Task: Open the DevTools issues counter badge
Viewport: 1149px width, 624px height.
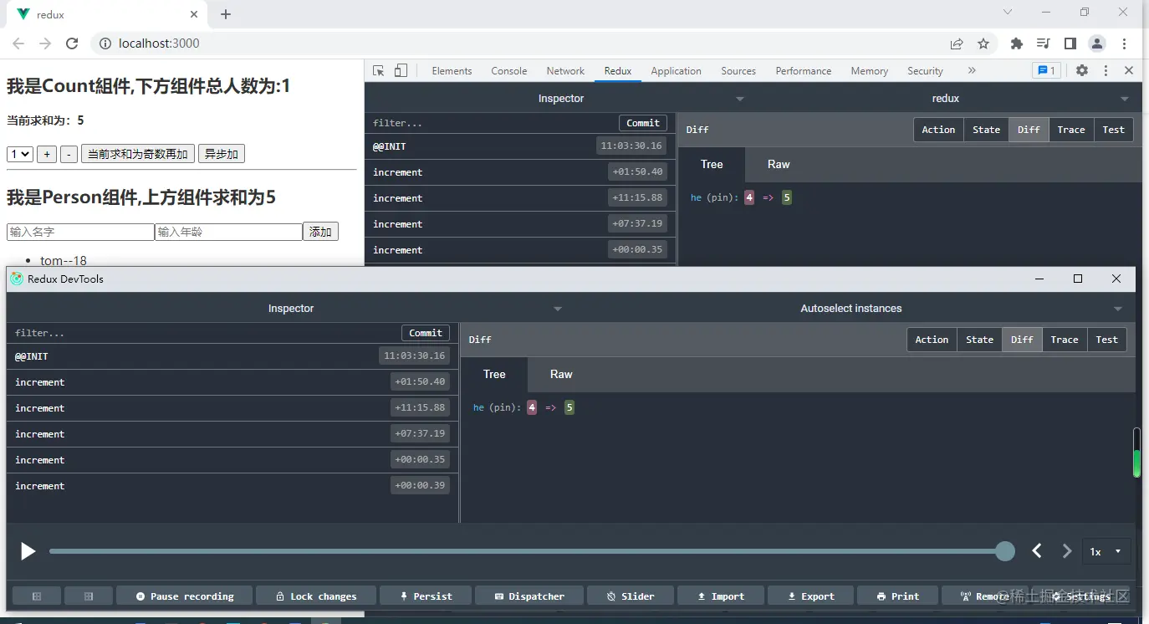Action: 1046,71
